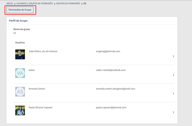Select user name Amanda Sartori
Image resolution: width=192 pixels, height=126 pixels.
click(x=37, y=89)
